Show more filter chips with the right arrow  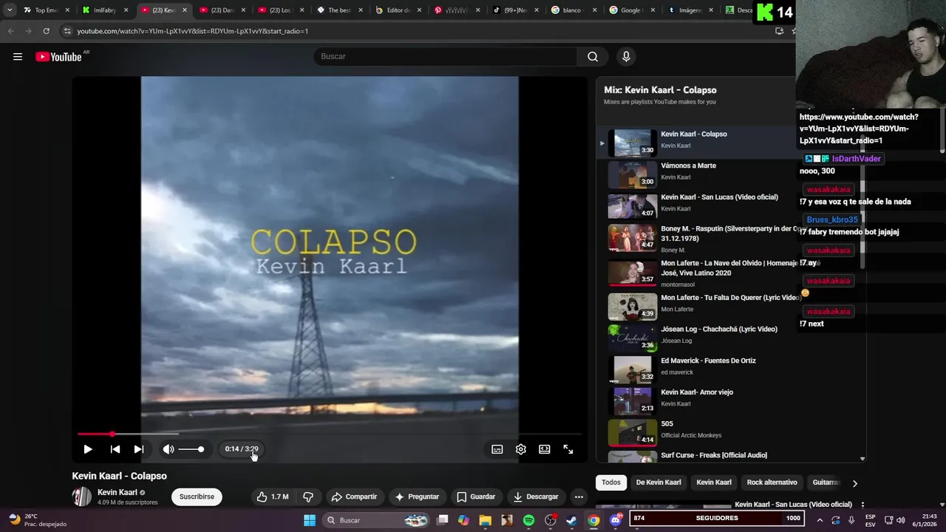tap(854, 483)
